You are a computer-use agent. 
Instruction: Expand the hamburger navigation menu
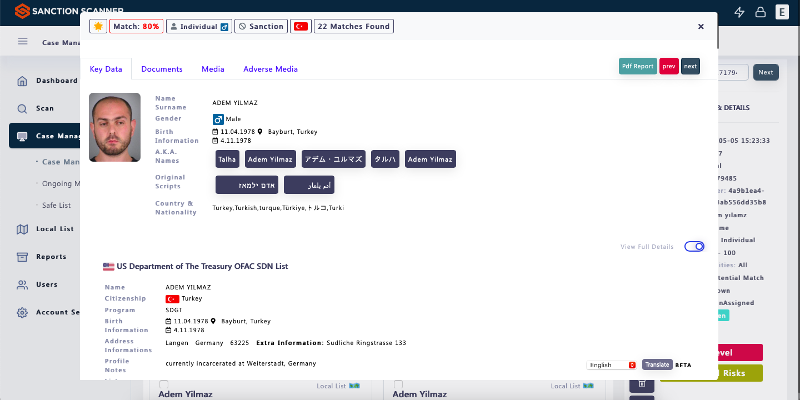click(23, 42)
